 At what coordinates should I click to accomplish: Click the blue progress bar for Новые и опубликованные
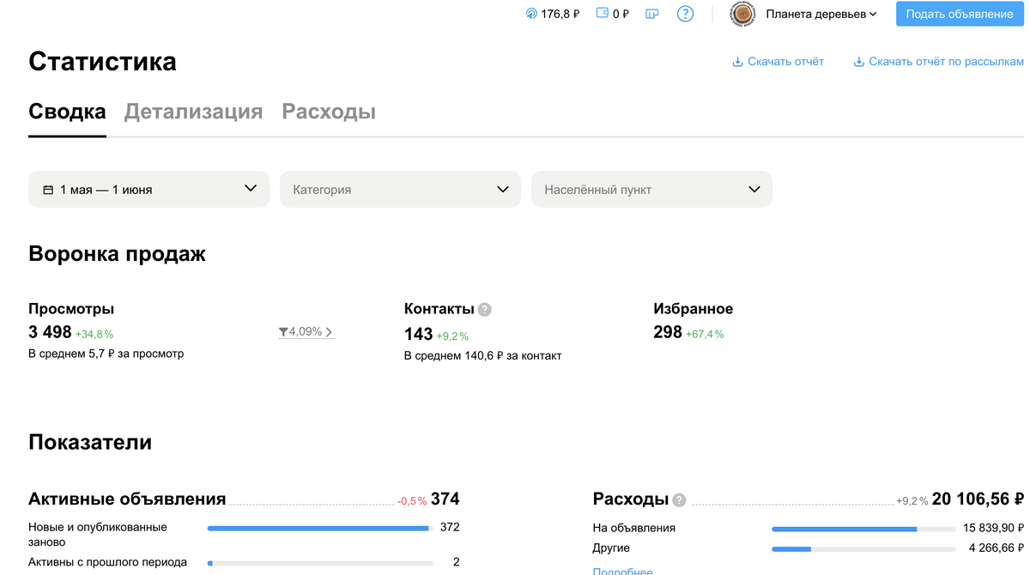click(317, 529)
